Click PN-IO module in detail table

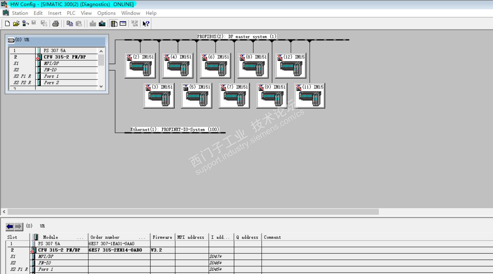click(45, 263)
